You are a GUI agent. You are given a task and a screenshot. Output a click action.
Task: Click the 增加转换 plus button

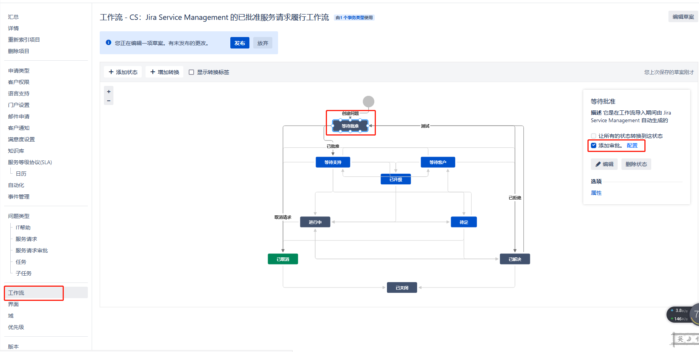tap(164, 72)
